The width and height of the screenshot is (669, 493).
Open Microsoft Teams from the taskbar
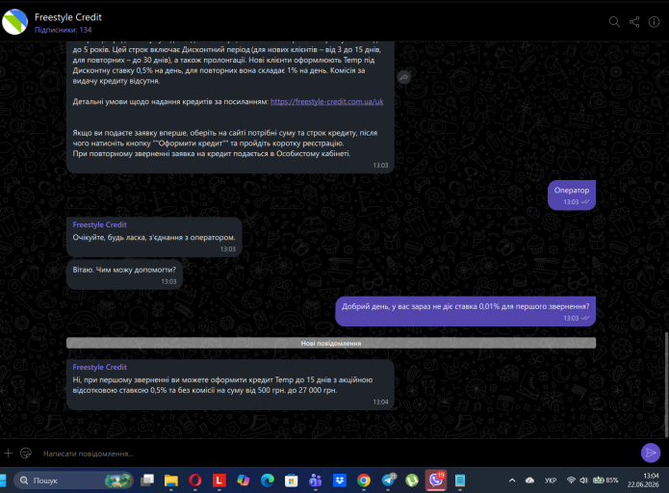pyautogui.click(x=316, y=480)
